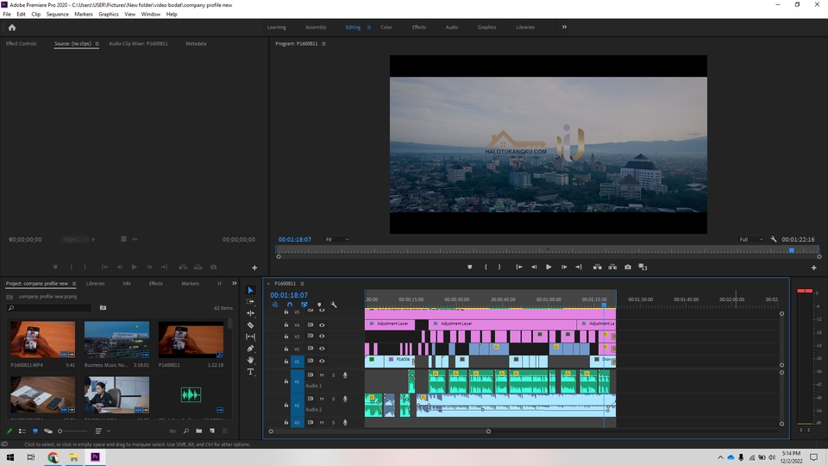Screen dimensions: 828x466
Task: Open the Graphics menu
Action: [x=109, y=15]
